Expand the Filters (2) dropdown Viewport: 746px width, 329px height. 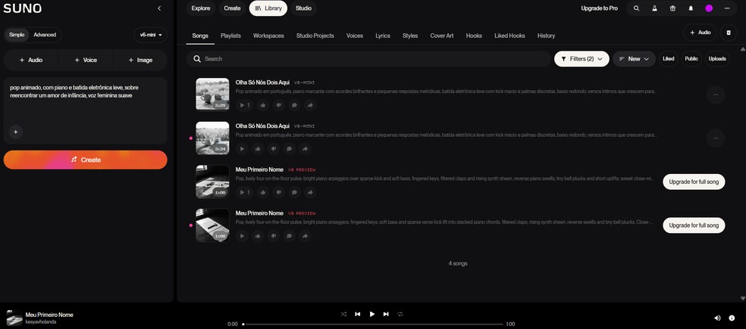581,59
